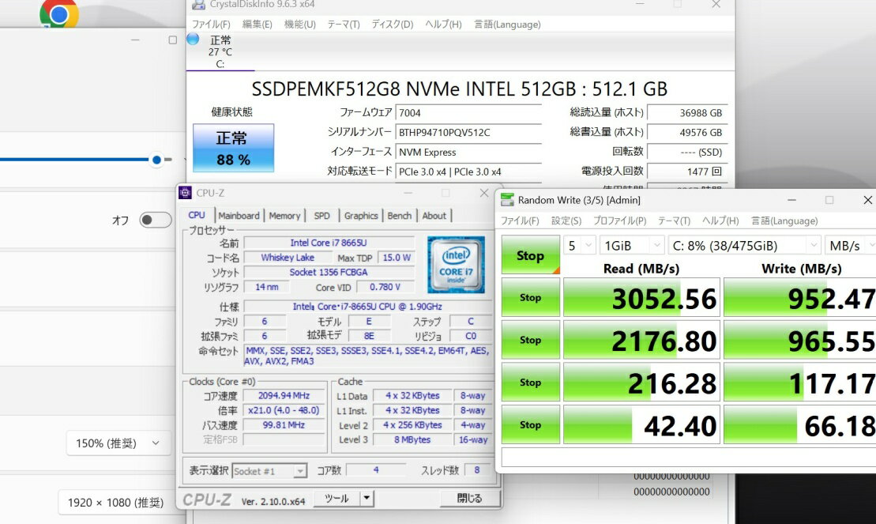The height and width of the screenshot is (524, 876).
Task: Open the 1920 × 1080 resolution dropdown
Action: coord(118,503)
